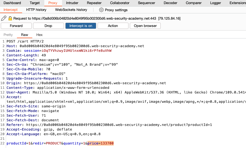The width and height of the screenshot is (246, 148).
Task: Click the Content-Type header line
Action: click(x=58, y=87)
